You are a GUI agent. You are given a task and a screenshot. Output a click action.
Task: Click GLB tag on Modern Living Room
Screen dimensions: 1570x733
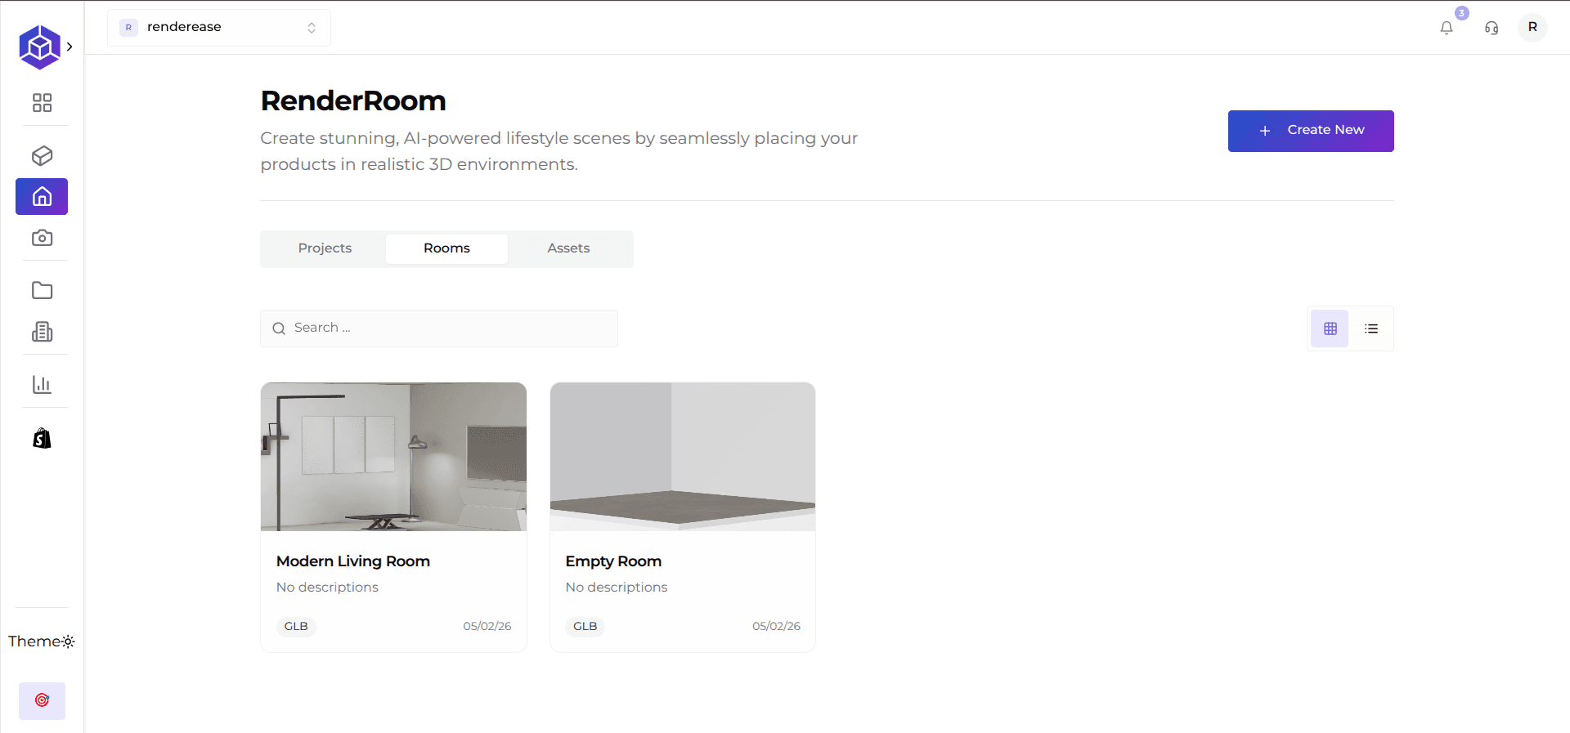coord(296,626)
